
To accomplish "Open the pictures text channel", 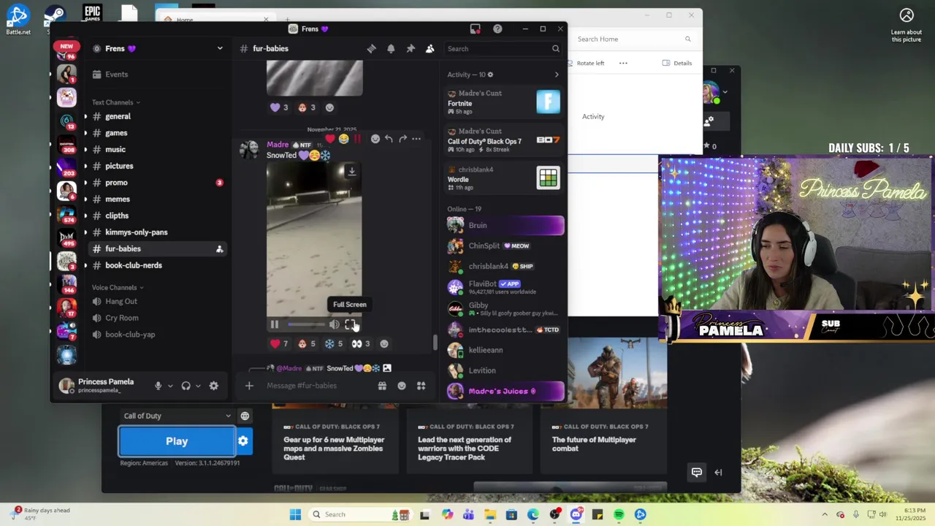I will [119, 166].
